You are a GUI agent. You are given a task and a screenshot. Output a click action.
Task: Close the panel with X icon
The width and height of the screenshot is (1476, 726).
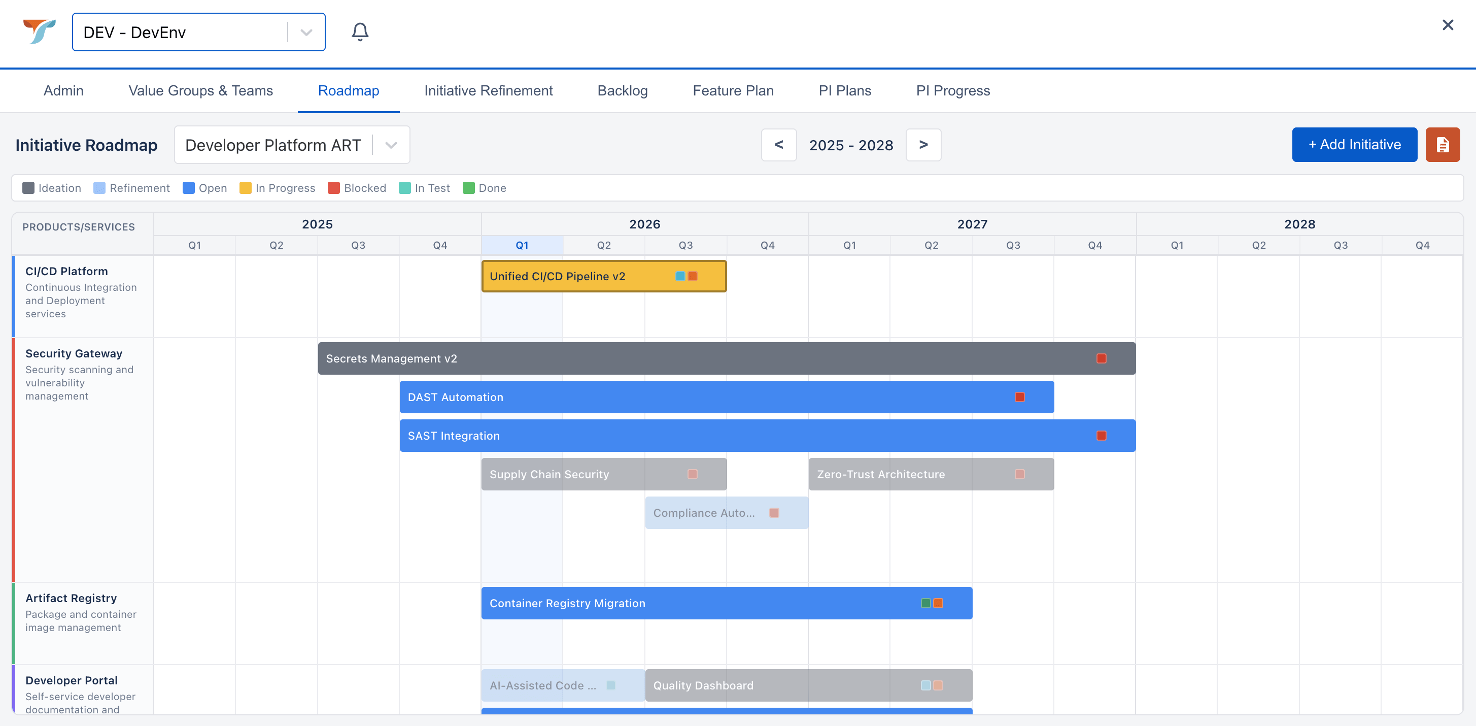[x=1448, y=25]
